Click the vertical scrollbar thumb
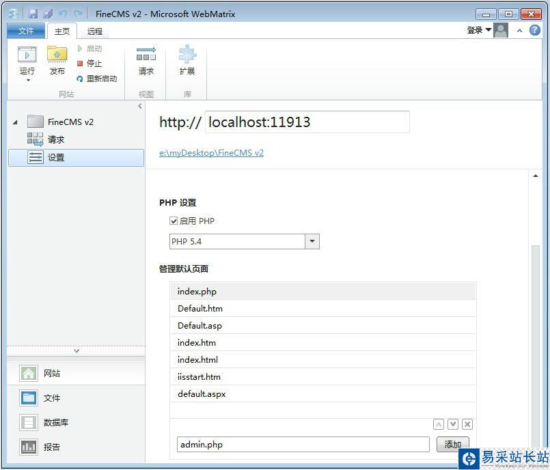The image size is (550, 470). 535,346
